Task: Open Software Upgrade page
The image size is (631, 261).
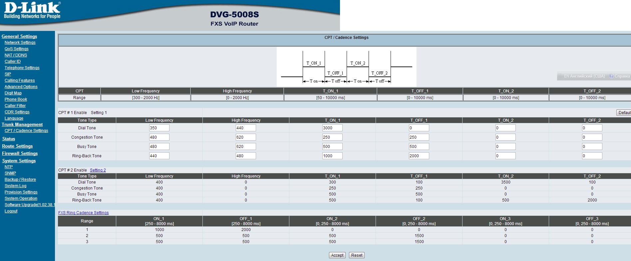Action: tap(30, 205)
